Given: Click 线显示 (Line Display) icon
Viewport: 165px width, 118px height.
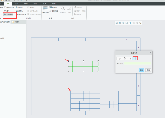Looking at the screenshot, I should tap(28, 7).
